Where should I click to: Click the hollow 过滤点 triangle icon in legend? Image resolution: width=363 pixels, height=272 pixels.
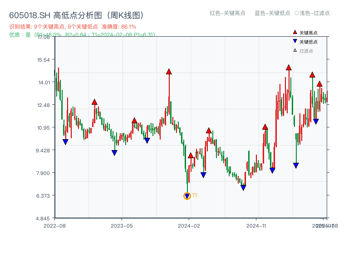295,50
